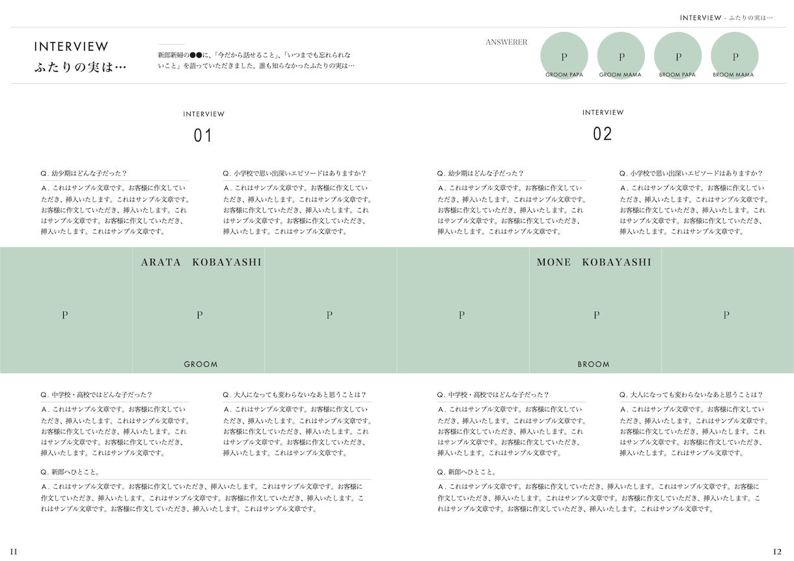Select the GROOM MAMA circle photo placeholder
The width and height of the screenshot is (794, 561).
(x=621, y=56)
